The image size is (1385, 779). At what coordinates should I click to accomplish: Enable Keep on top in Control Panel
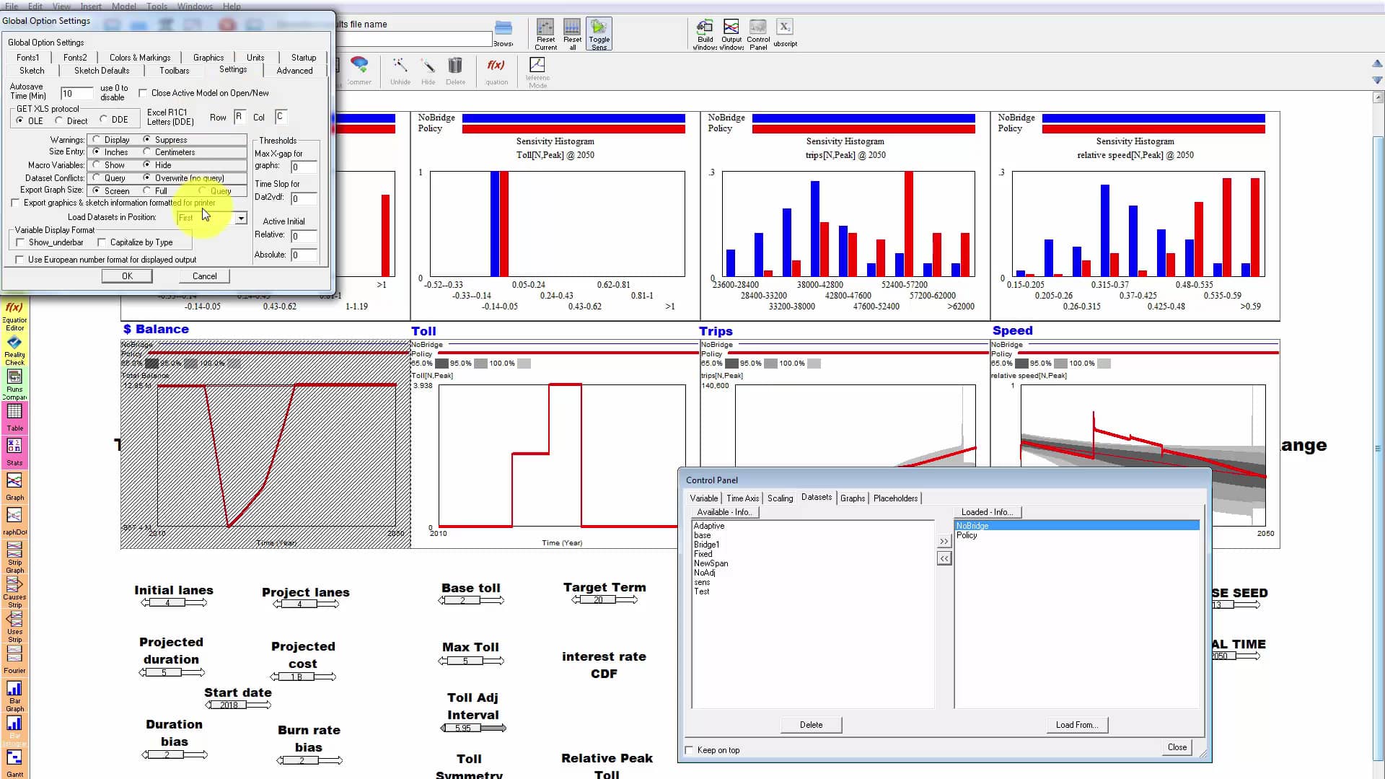(690, 750)
